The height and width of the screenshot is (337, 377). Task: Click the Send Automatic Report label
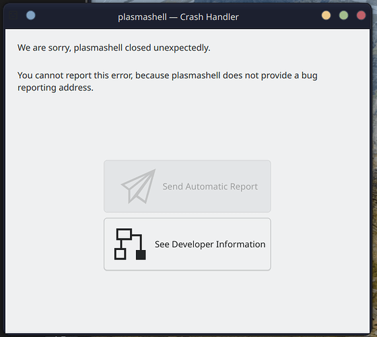tap(210, 187)
